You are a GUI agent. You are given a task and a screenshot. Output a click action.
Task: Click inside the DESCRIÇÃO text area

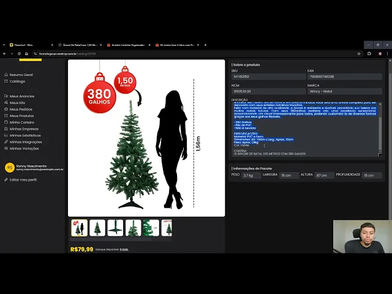pyautogui.click(x=305, y=129)
